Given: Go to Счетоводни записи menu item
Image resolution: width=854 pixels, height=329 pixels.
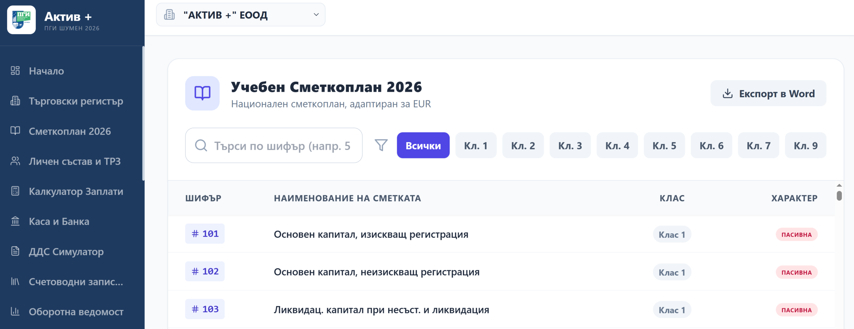Looking at the screenshot, I should 76,282.
